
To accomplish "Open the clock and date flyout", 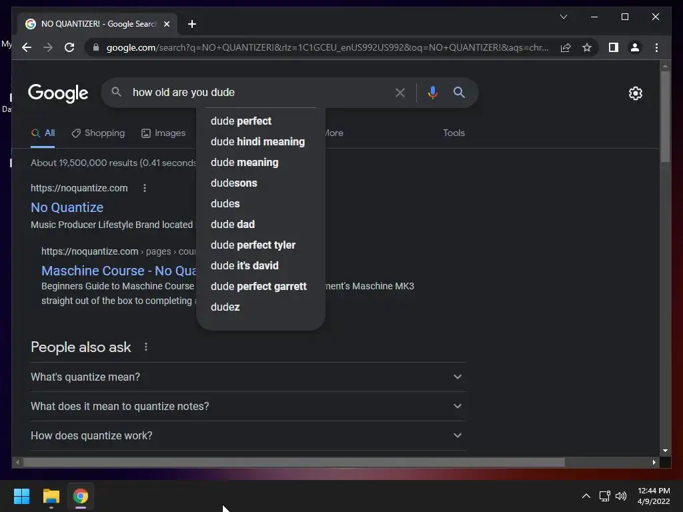I will 654,496.
